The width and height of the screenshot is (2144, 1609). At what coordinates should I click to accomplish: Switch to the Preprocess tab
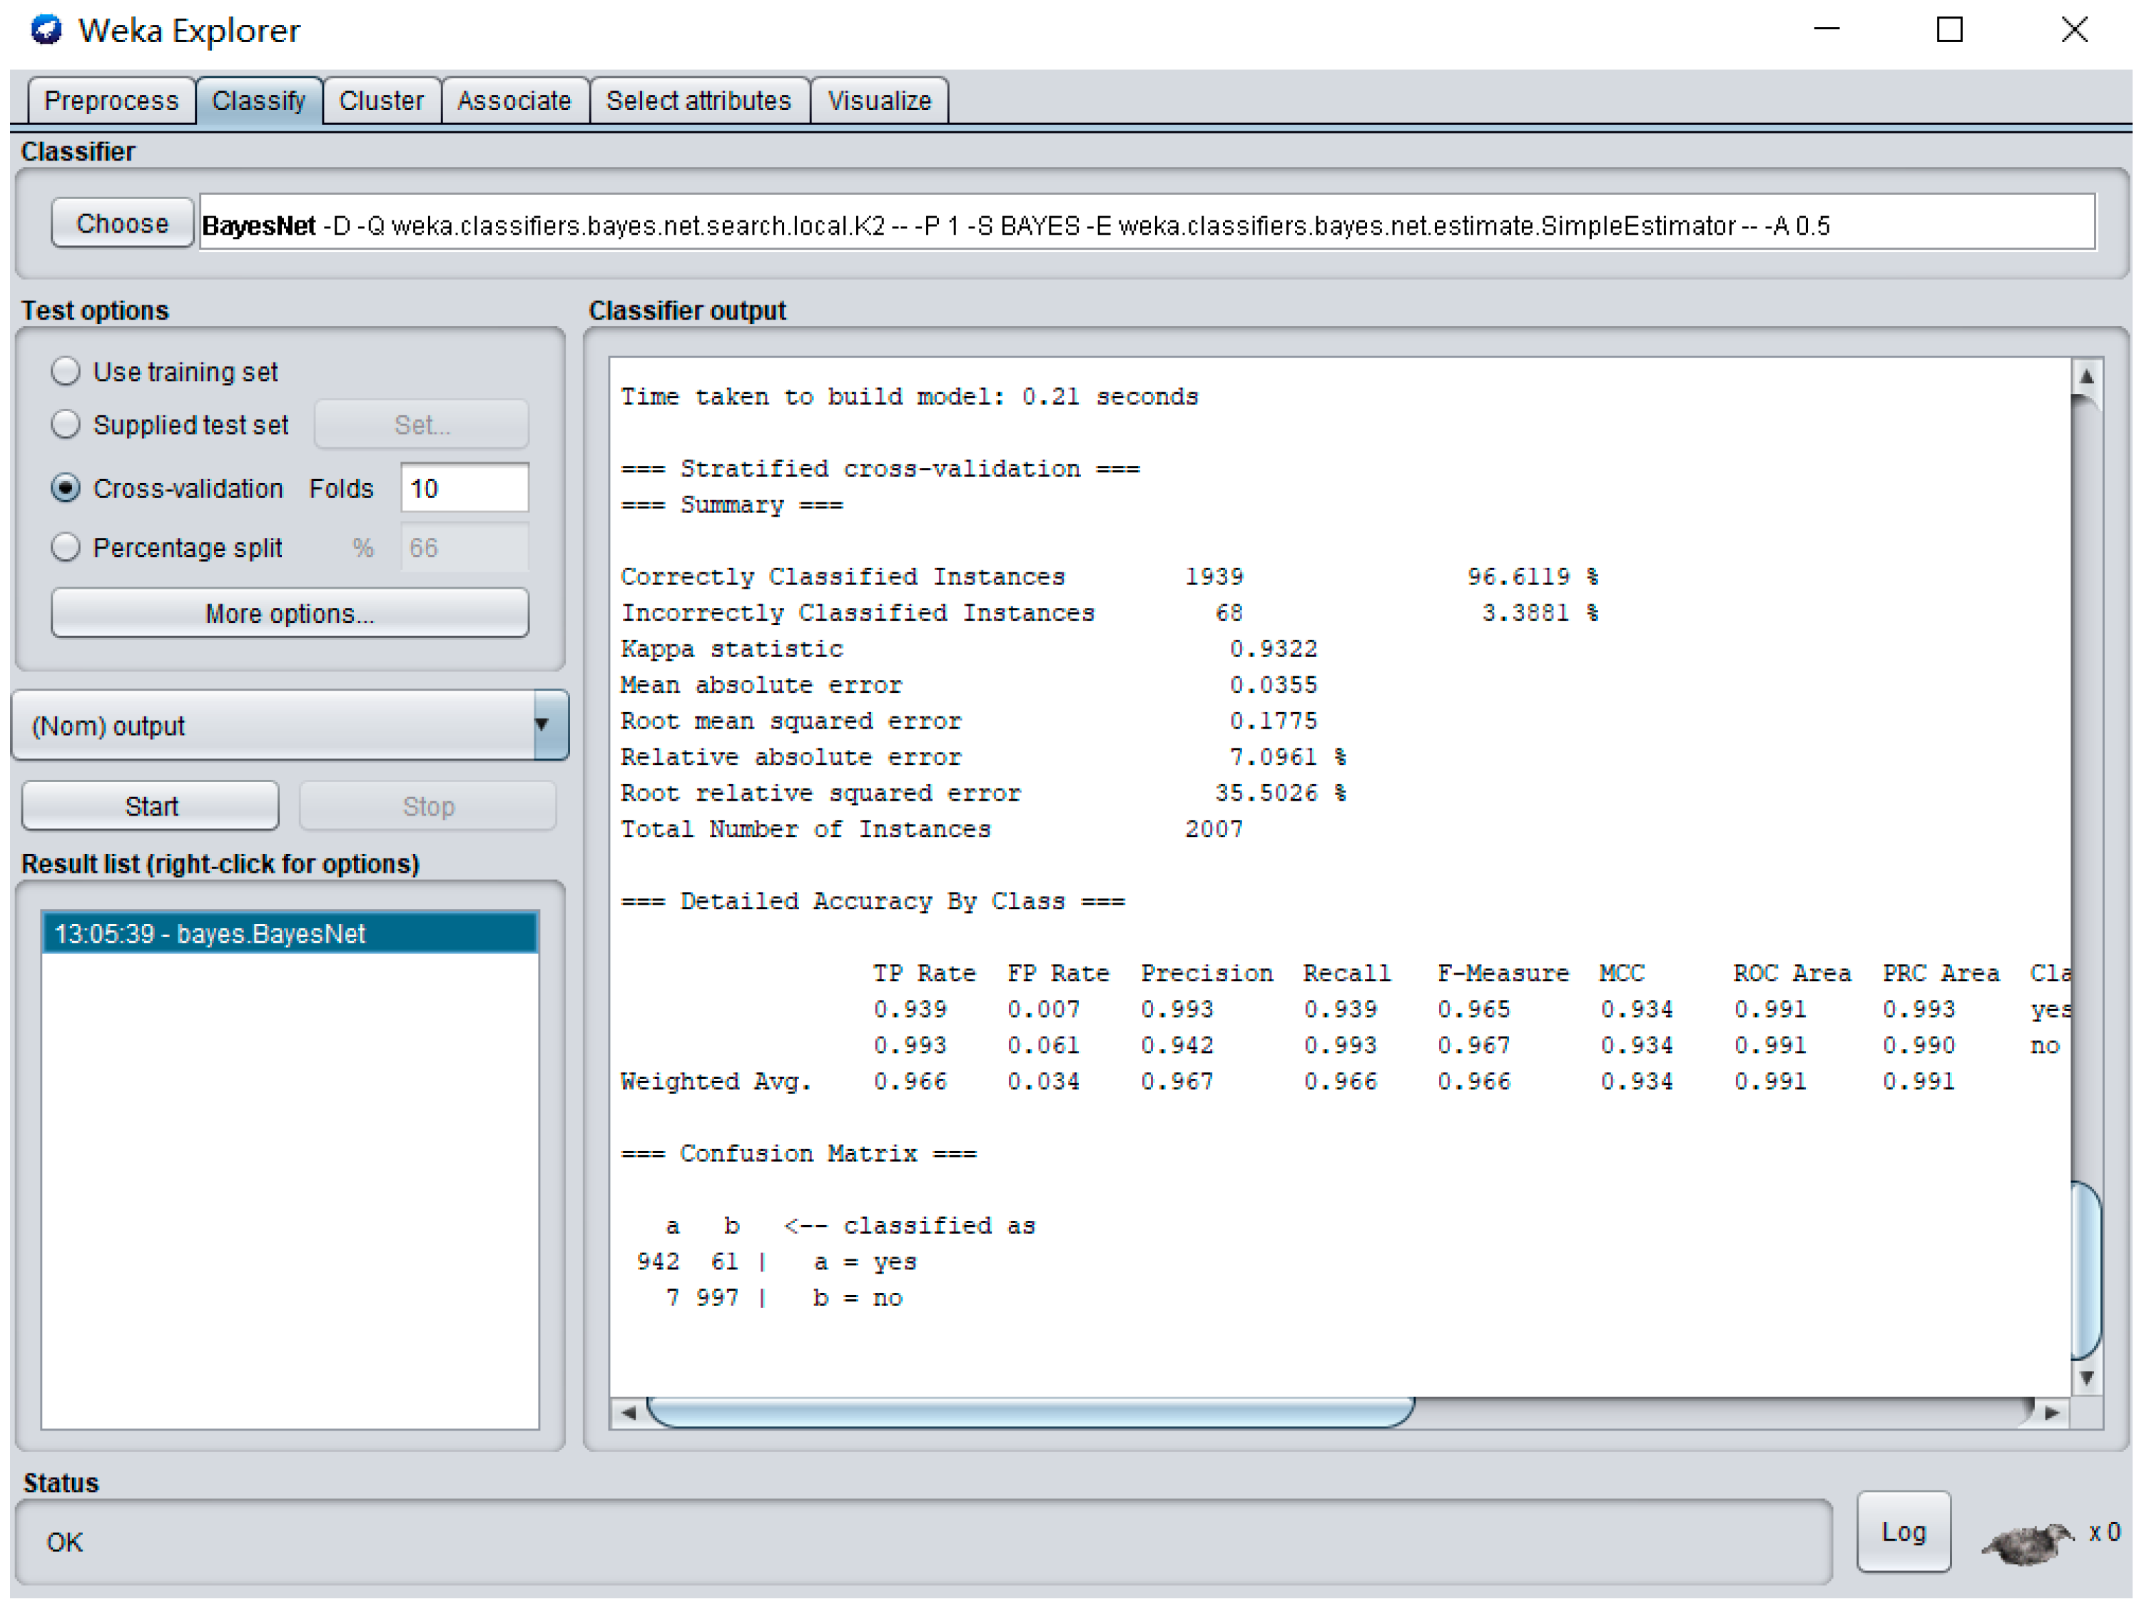coord(111,101)
